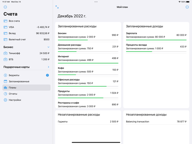This screenshot has width=192, height=144.
Task: Click the Бюджеты coin icon
Action: (x=5, y=75)
